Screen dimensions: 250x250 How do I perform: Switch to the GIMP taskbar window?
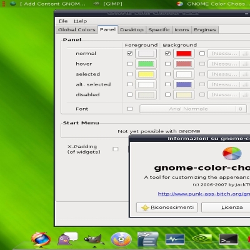coord(108,4)
